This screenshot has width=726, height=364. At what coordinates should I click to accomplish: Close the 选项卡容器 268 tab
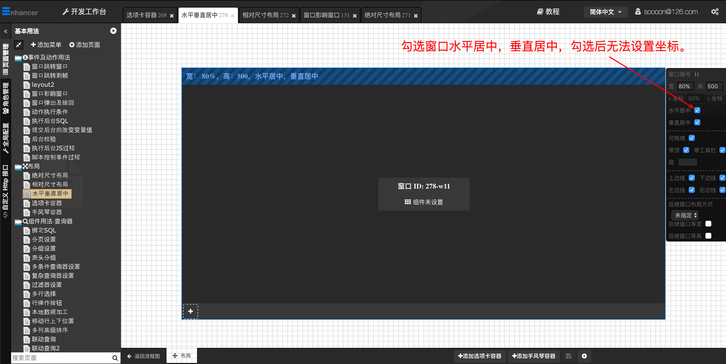coord(172,16)
